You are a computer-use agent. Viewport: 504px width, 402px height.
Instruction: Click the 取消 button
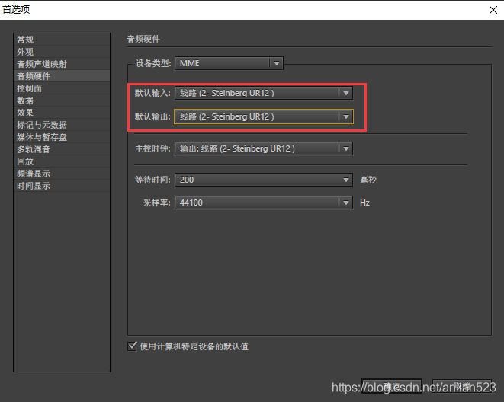tap(462, 386)
